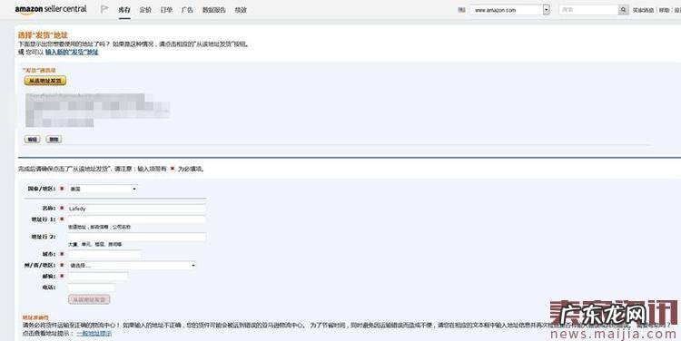
Task: Open the 库存 (Inventory) menu
Action: [x=124, y=10]
